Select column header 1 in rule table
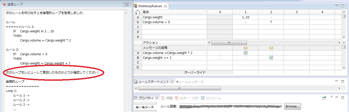This screenshot has height=112, width=349. [246, 12]
